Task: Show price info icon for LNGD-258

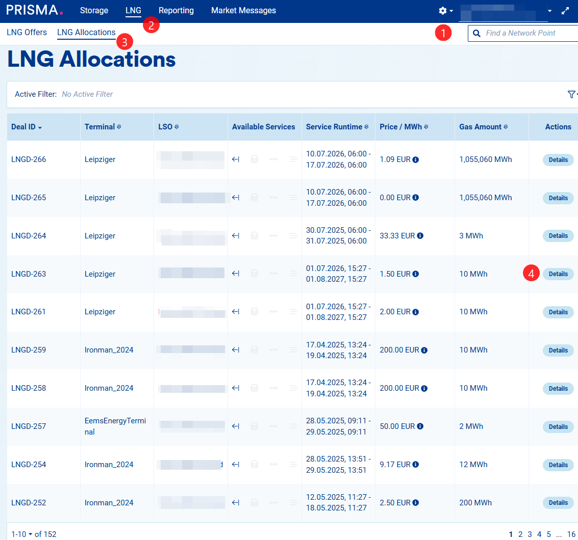Action: (424, 388)
